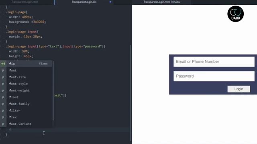Screen dimensions: 257x144
Task: Click the input[type="password"] selector text
Action: (83, 46)
